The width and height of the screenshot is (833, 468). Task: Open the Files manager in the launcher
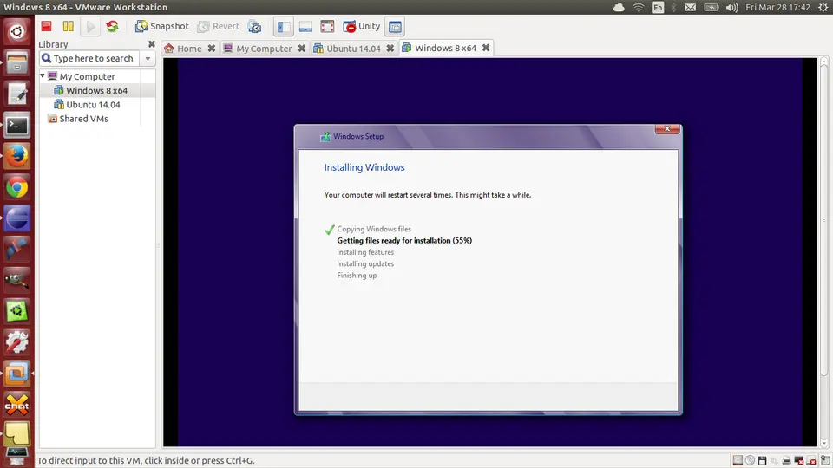click(x=17, y=63)
